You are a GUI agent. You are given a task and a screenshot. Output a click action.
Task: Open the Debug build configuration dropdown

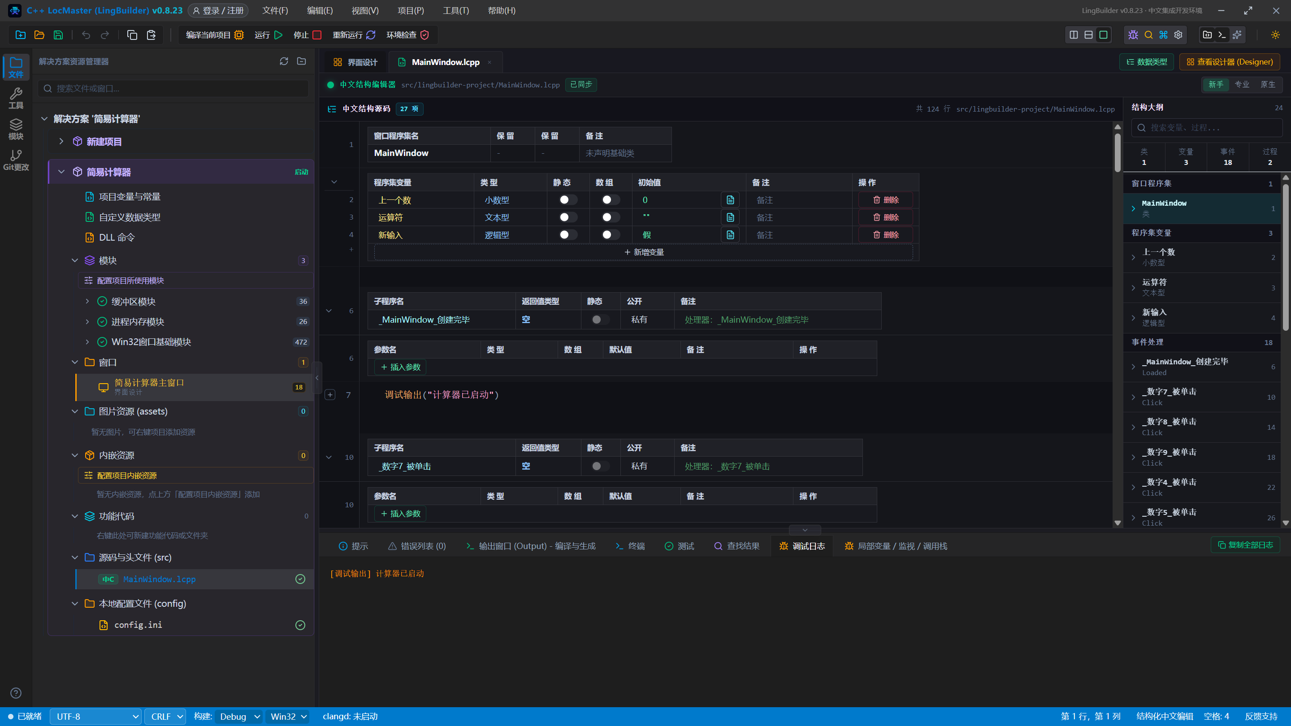click(x=238, y=717)
